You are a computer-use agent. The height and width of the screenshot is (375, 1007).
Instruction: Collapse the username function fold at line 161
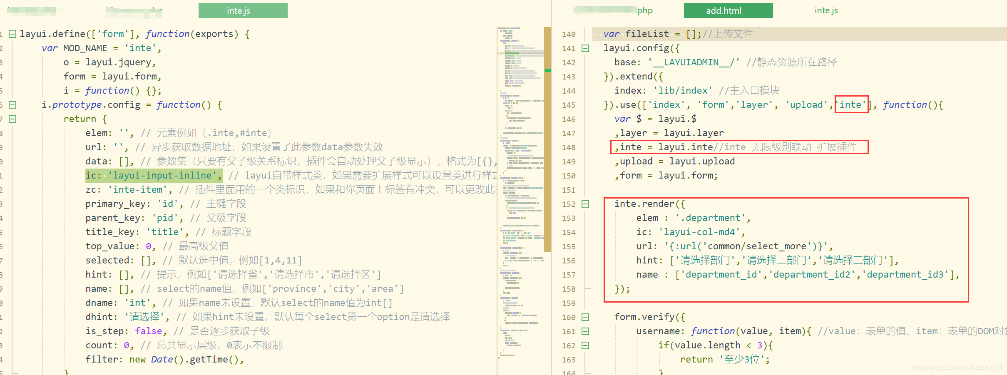point(586,331)
